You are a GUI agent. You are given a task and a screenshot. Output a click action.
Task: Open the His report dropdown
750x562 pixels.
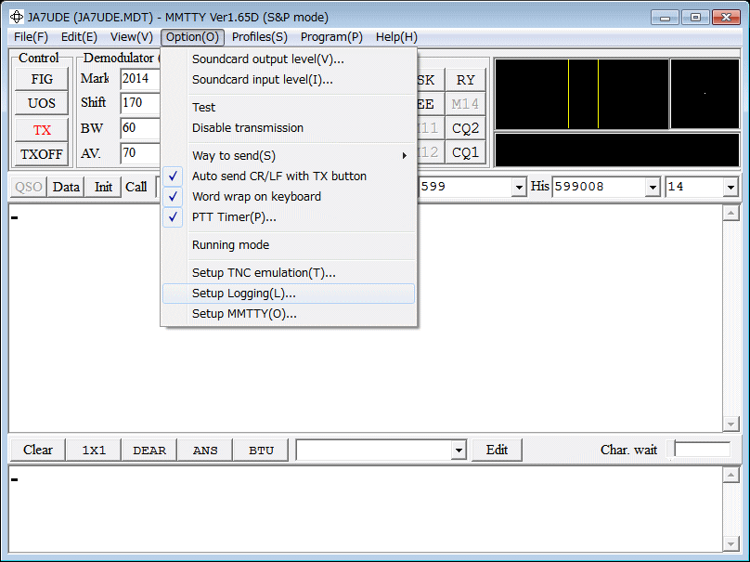pos(654,187)
